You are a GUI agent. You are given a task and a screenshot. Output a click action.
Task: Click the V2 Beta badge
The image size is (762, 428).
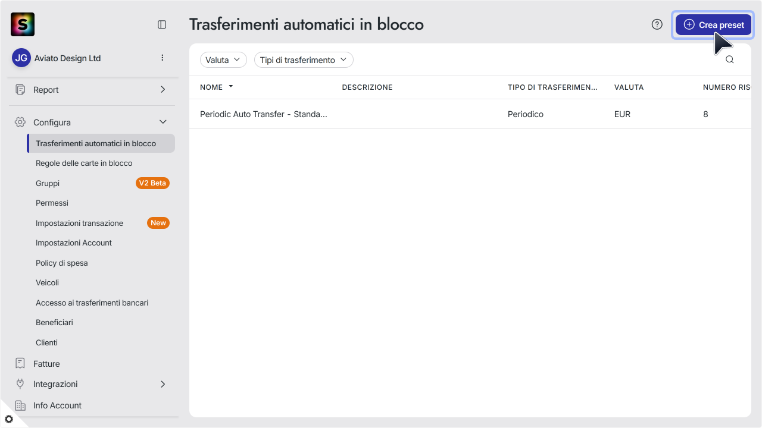(x=152, y=183)
